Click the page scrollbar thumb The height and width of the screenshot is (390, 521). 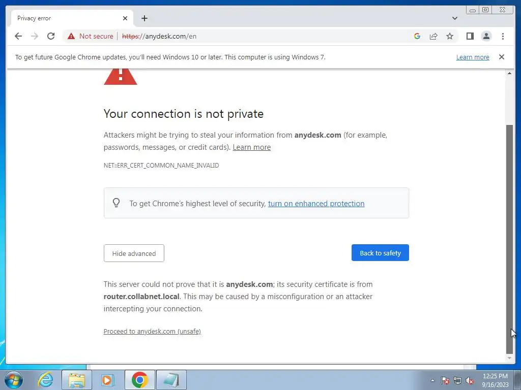509,239
